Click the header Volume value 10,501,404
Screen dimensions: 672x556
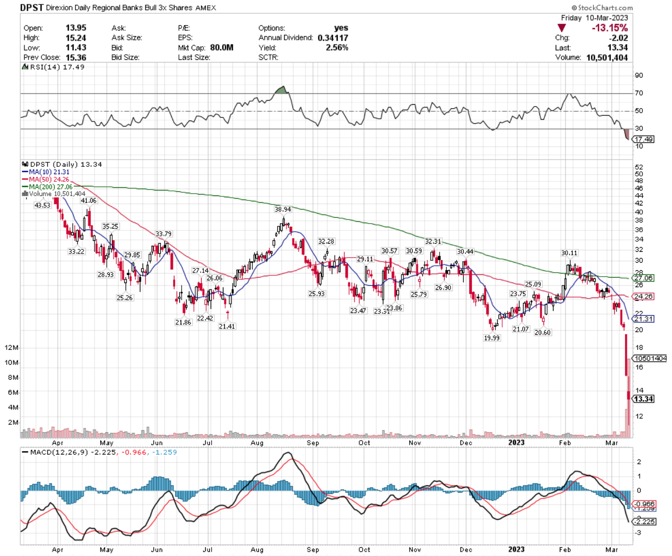[x=607, y=58]
